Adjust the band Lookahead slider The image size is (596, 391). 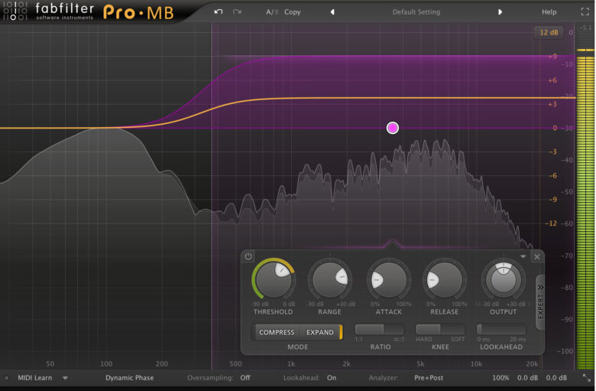[501, 329]
